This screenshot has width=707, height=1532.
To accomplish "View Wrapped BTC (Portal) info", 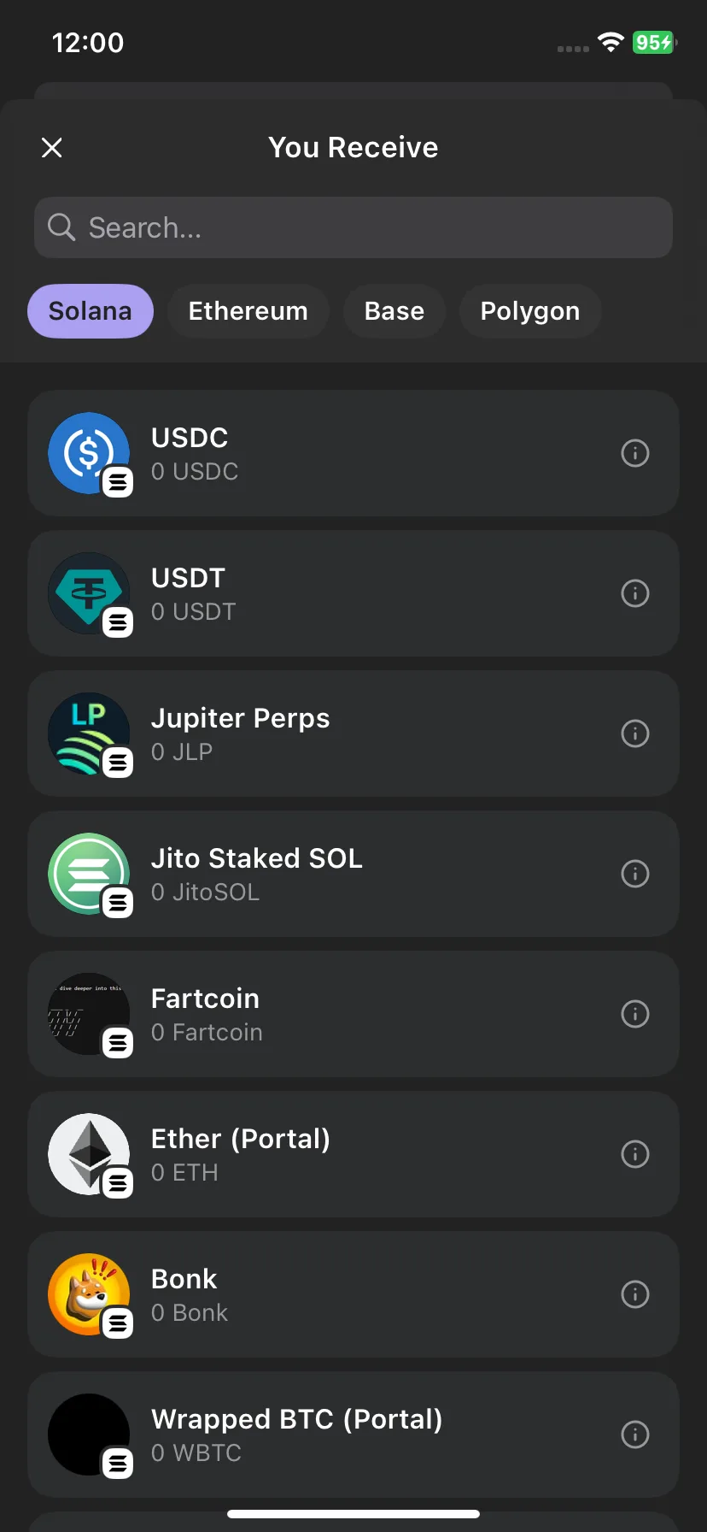I will point(634,1435).
